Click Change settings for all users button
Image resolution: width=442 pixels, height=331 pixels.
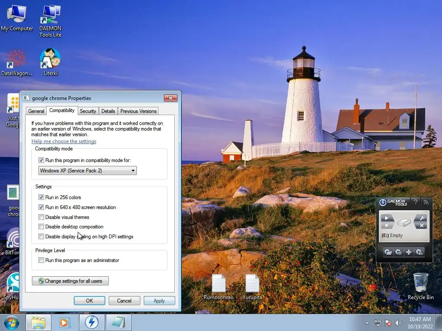click(x=70, y=281)
